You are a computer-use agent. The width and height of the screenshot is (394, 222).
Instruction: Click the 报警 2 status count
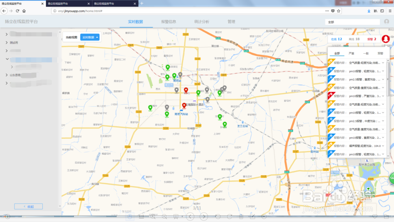point(372,39)
